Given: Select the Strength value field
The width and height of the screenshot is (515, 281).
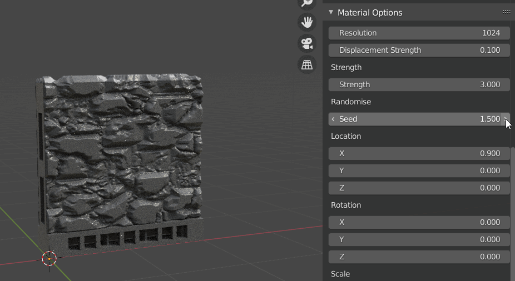Looking at the screenshot, I should pos(419,84).
